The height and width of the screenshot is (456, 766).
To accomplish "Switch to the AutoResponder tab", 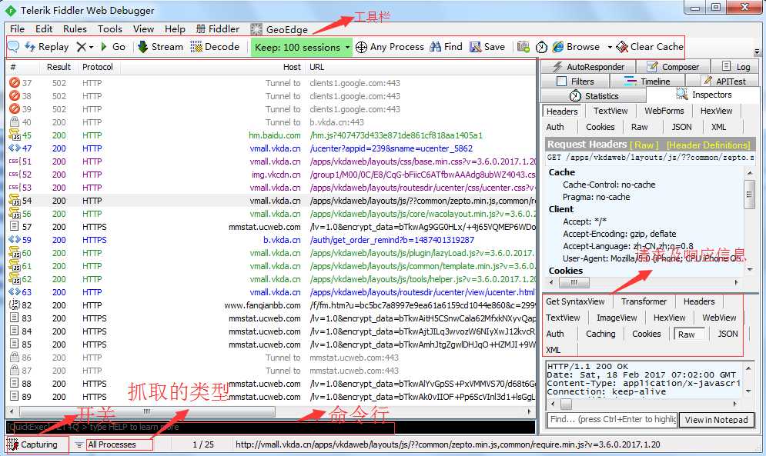I will [x=589, y=66].
